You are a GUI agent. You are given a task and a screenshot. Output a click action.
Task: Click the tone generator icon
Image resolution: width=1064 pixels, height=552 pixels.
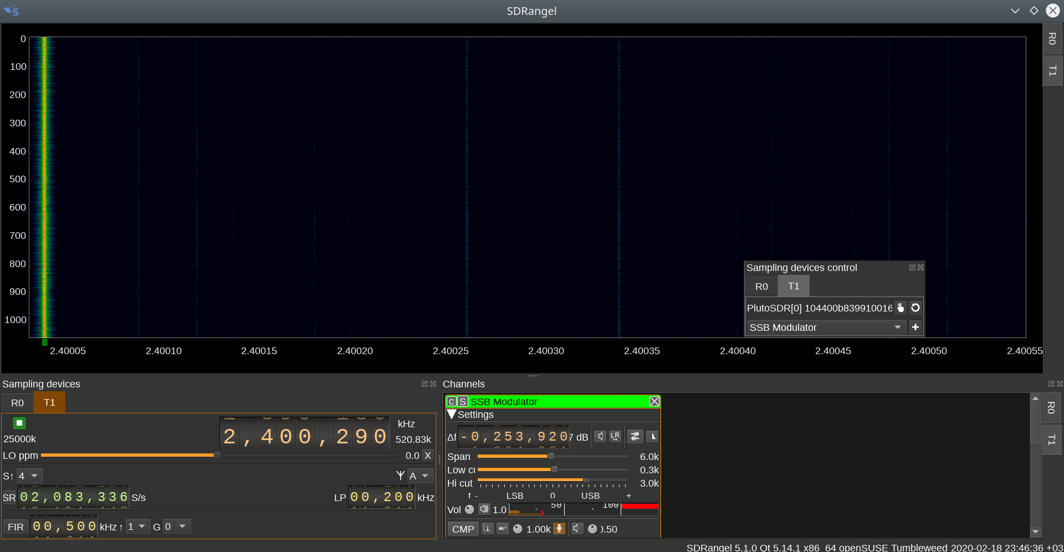488,529
